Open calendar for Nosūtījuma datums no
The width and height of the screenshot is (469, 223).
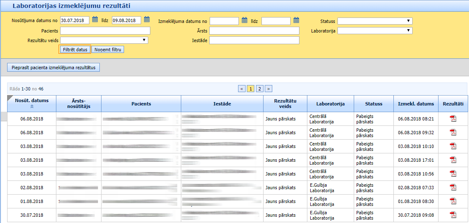click(x=95, y=20)
